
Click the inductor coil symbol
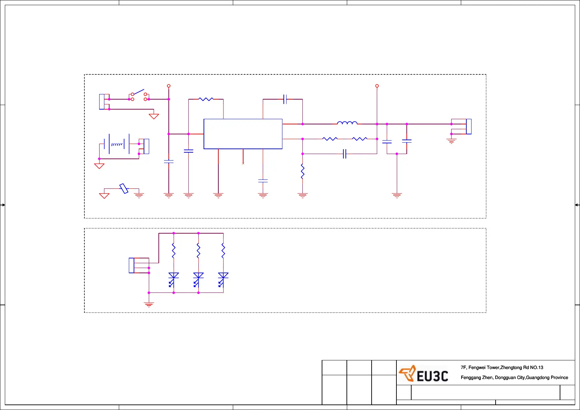(x=347, y=123)
